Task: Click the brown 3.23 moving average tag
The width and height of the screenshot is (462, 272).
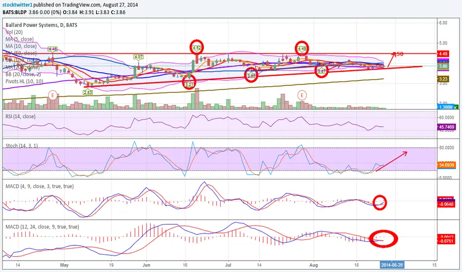Action: tap(443, 79)
